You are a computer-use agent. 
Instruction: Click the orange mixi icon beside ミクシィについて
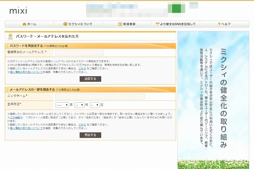tap(65, 24)
